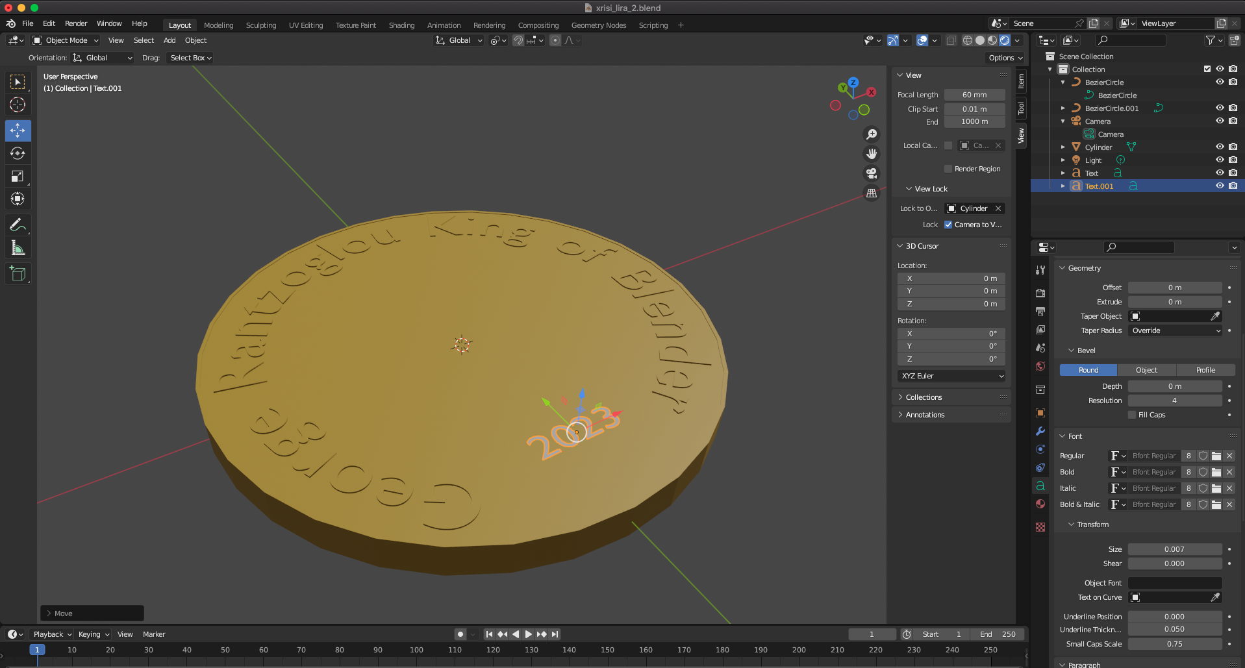This screenshot has height=668, width=1245.
Task: Click the Toggle camera view icon
Action: 872,173
